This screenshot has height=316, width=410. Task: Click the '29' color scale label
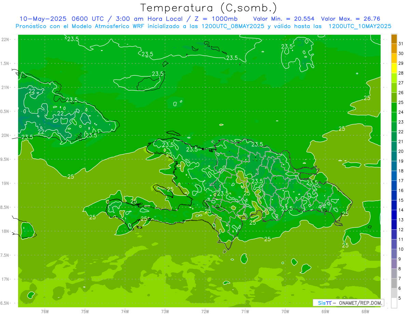(401, 63)
